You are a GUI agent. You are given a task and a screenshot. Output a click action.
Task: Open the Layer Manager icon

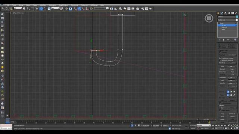coord(120,9)
